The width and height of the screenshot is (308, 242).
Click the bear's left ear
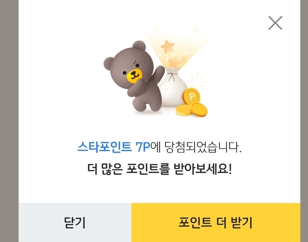pyautogui.click(x=108, y=63)
